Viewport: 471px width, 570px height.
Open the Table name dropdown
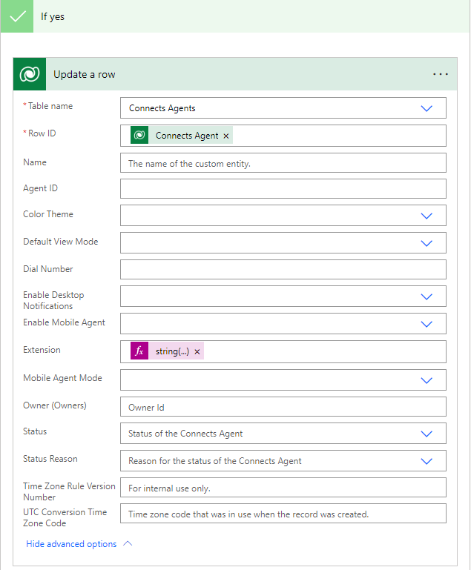point(426,108)
